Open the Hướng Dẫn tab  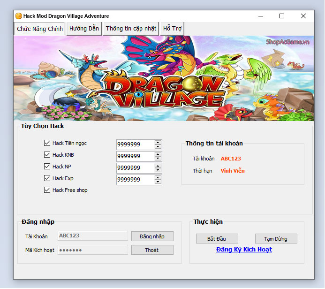tap(84, 29)
